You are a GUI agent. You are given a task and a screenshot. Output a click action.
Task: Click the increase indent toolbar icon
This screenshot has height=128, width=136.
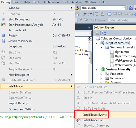[90, 14]
